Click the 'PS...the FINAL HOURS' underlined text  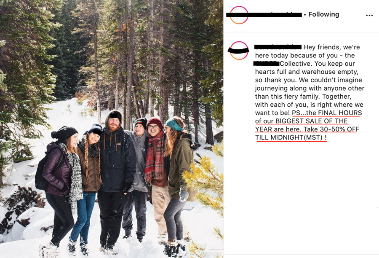tap(327, 113)
